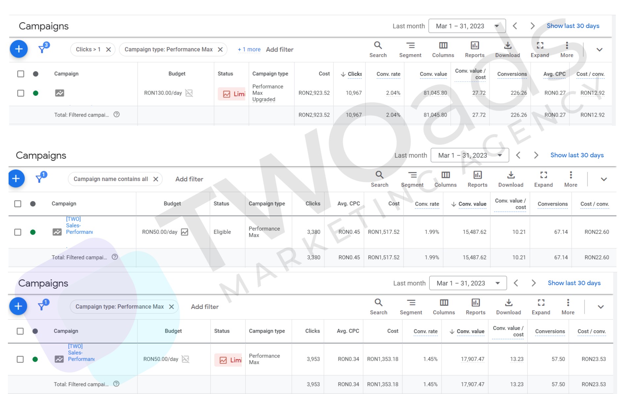The height and width of the screenshot is (394, 625).
Task: Check the Eligible campaign row checkbox
Action: point(18,232)
